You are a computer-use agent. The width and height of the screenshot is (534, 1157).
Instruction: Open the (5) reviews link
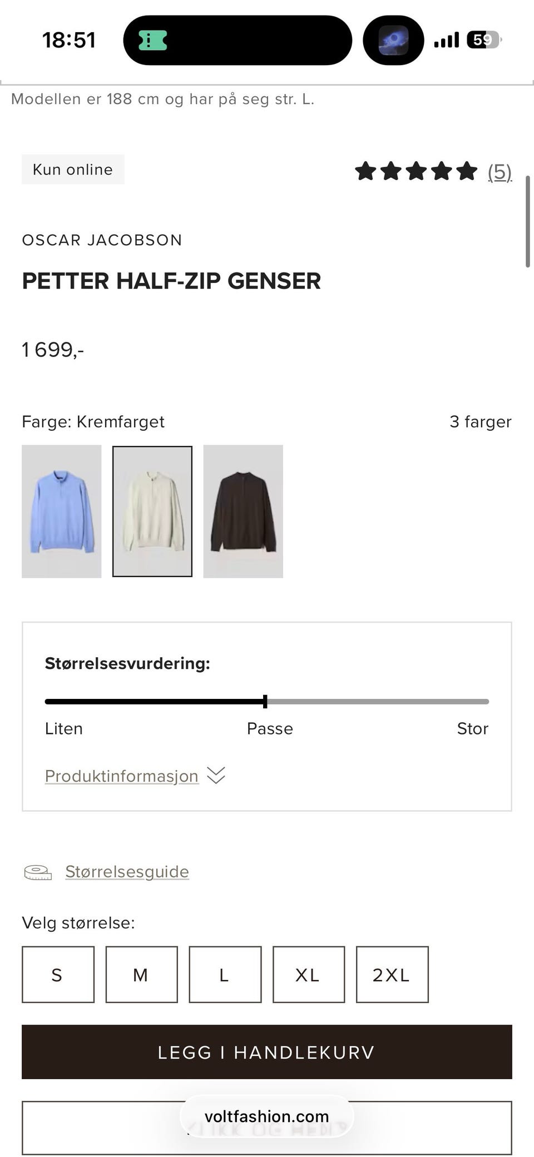pos(500,172)
